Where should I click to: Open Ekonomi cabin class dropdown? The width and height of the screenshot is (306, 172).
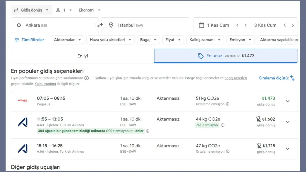pyautogui.click(x=90, y=10)
